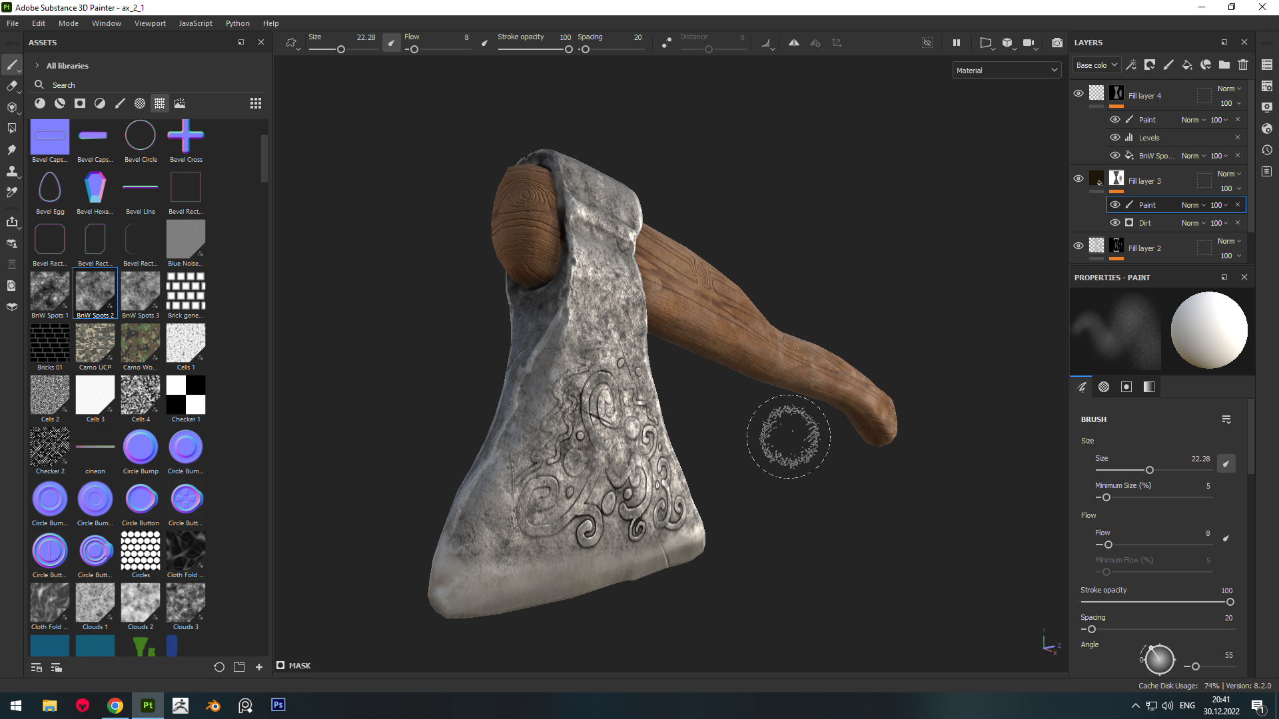
Task: Open the Base color channel dropdown
Action: point(1096,65)
